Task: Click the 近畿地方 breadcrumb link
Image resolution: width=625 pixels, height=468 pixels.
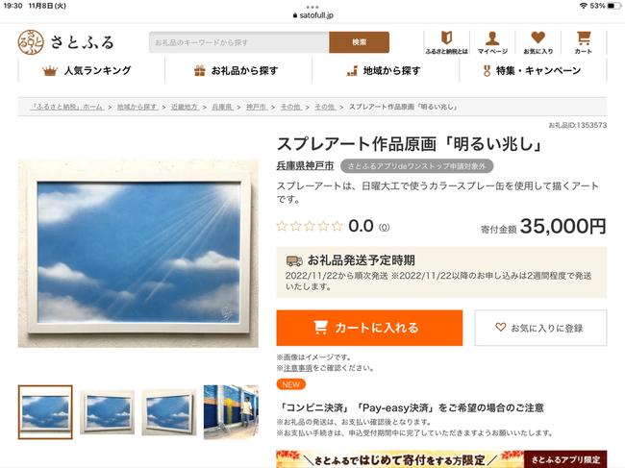Action: tap(185, 107)
